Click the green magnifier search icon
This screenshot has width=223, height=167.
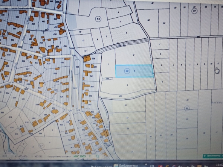[x=98, y=156]
